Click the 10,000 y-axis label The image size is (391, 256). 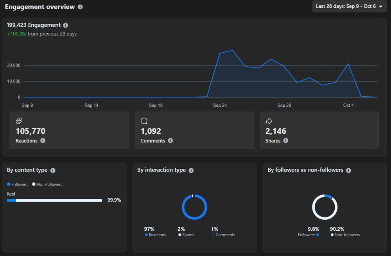pos(14,81)
